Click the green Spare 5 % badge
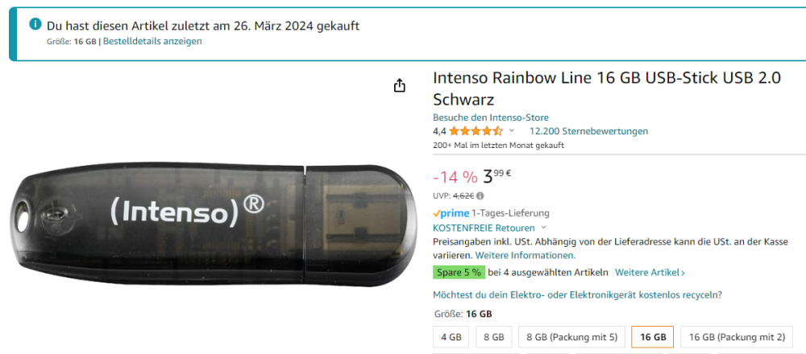Viewport: 806px width, 354px height. [459, 273]
